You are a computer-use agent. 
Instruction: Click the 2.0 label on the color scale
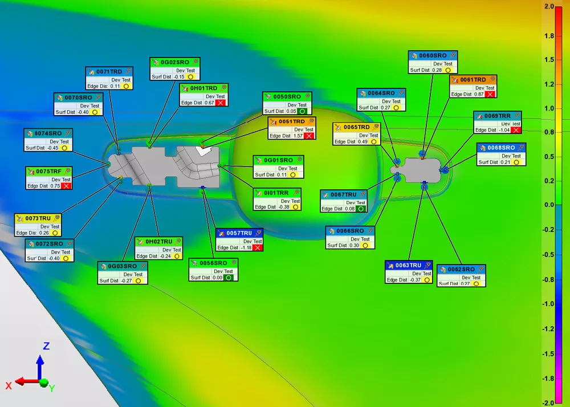point(549,6)
